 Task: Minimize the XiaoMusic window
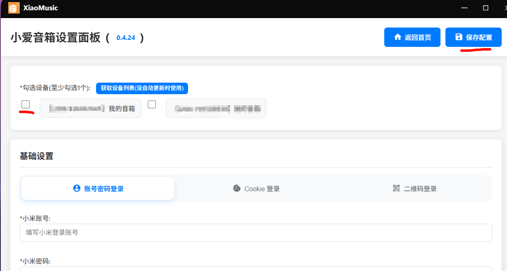tap(465, 8)
